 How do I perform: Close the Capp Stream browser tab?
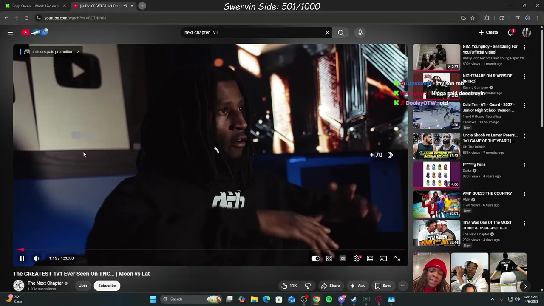tap(65, 6)
